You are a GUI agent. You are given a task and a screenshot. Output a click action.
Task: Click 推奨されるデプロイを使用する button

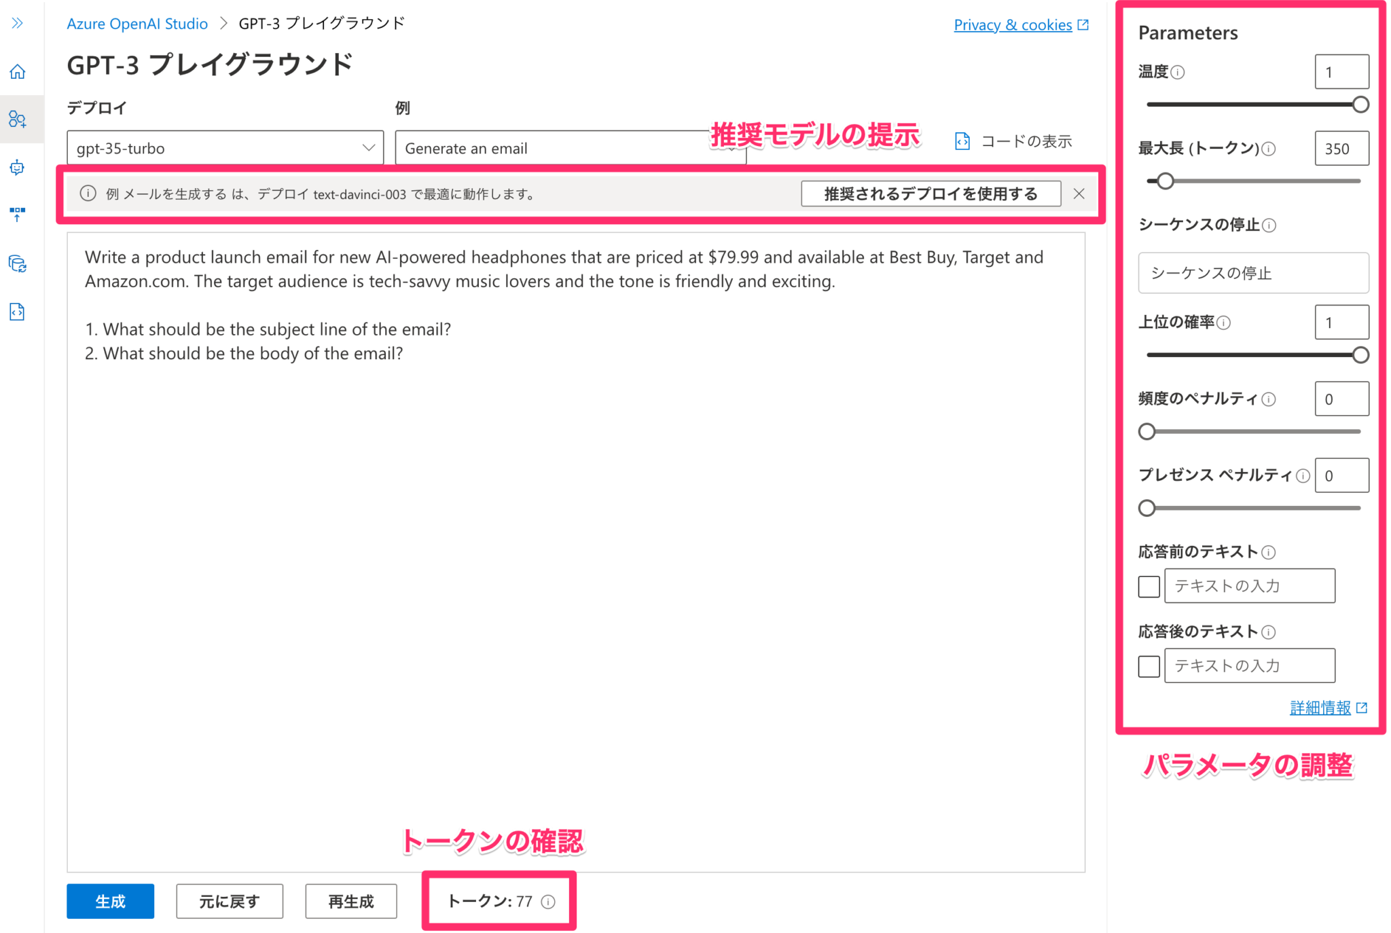(x=930, y=194)
